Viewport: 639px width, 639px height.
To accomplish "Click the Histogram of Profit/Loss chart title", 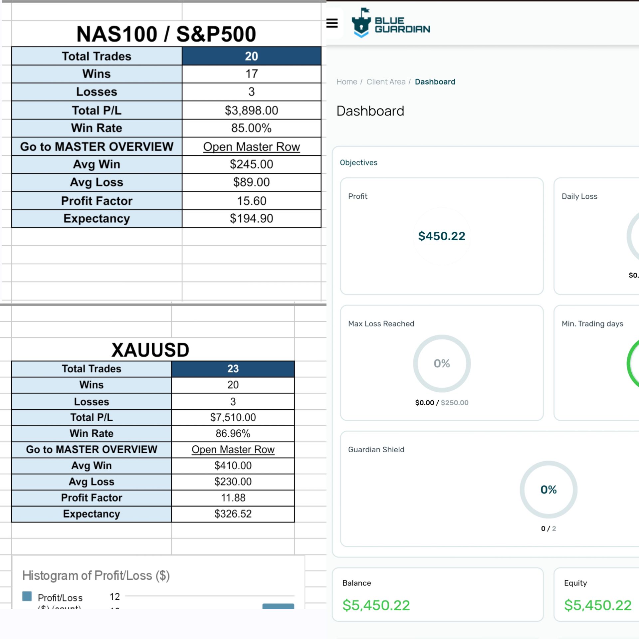I will click(96, 575).
